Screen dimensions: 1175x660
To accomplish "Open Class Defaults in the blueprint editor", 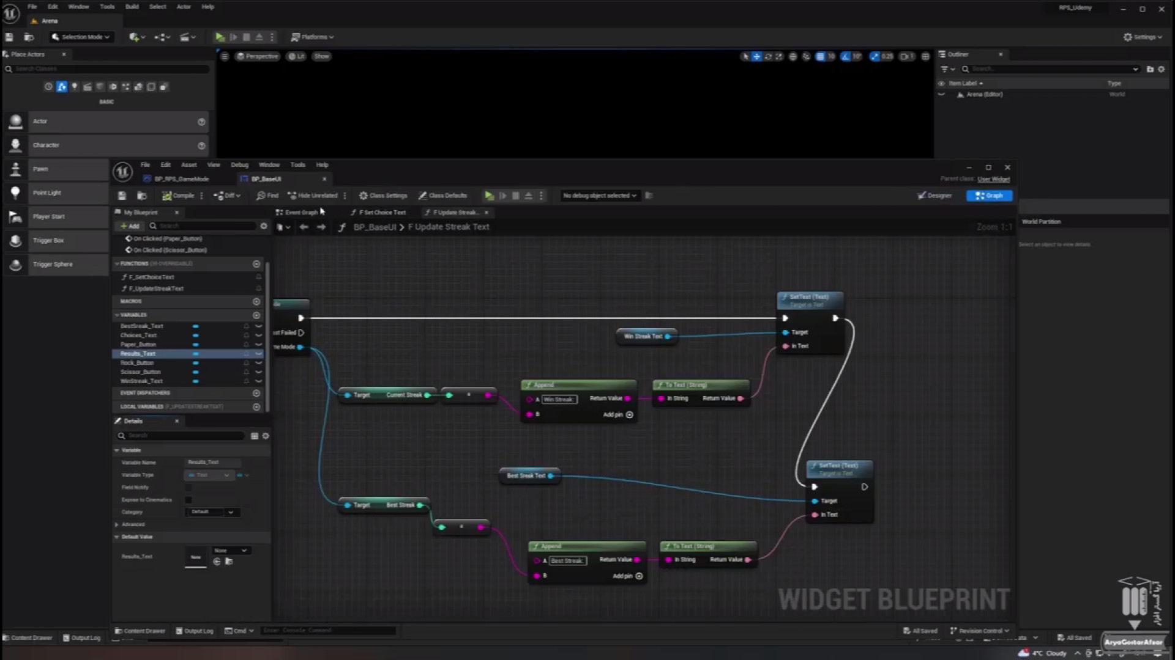I will (x=442, y=196).
